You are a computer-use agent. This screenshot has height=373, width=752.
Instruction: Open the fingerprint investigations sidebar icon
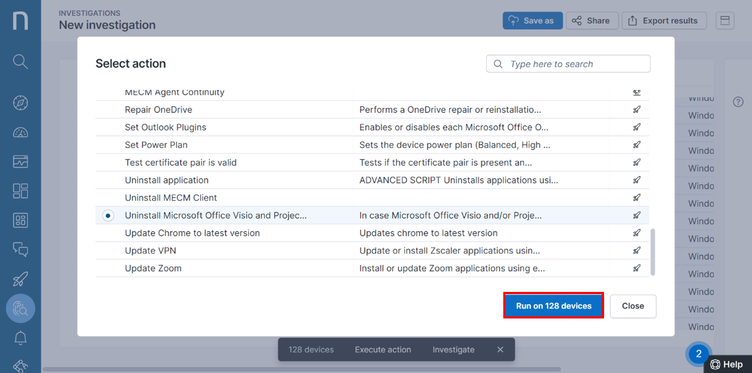tap(20, 309)
